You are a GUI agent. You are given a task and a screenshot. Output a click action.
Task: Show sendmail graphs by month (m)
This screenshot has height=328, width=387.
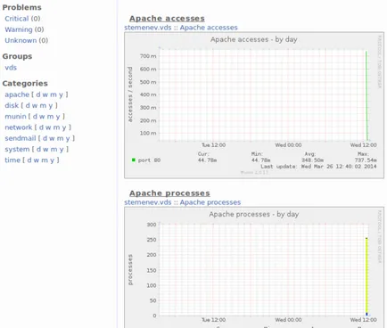(60, 138)
